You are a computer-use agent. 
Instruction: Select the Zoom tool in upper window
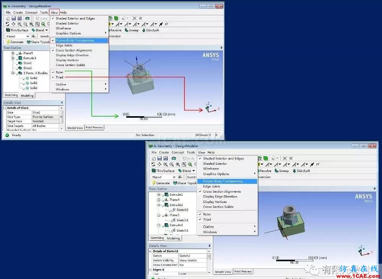(x=19, y=24)
